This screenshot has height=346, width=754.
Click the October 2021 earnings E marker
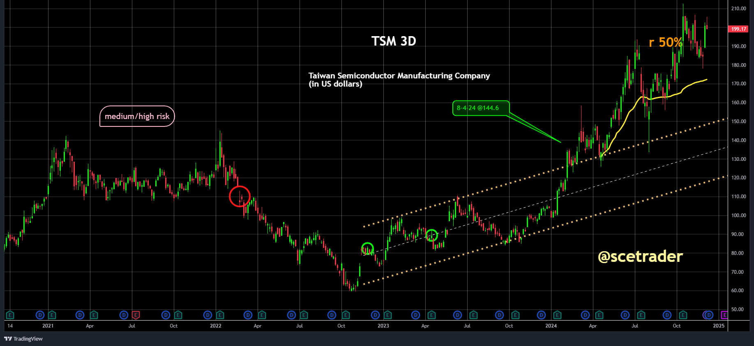(x=178, y=315)
